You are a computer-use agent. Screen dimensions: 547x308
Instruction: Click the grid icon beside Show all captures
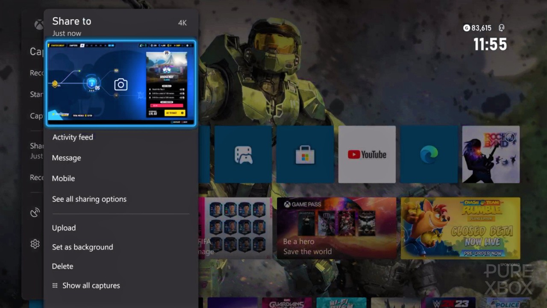[x=55, y=285]
